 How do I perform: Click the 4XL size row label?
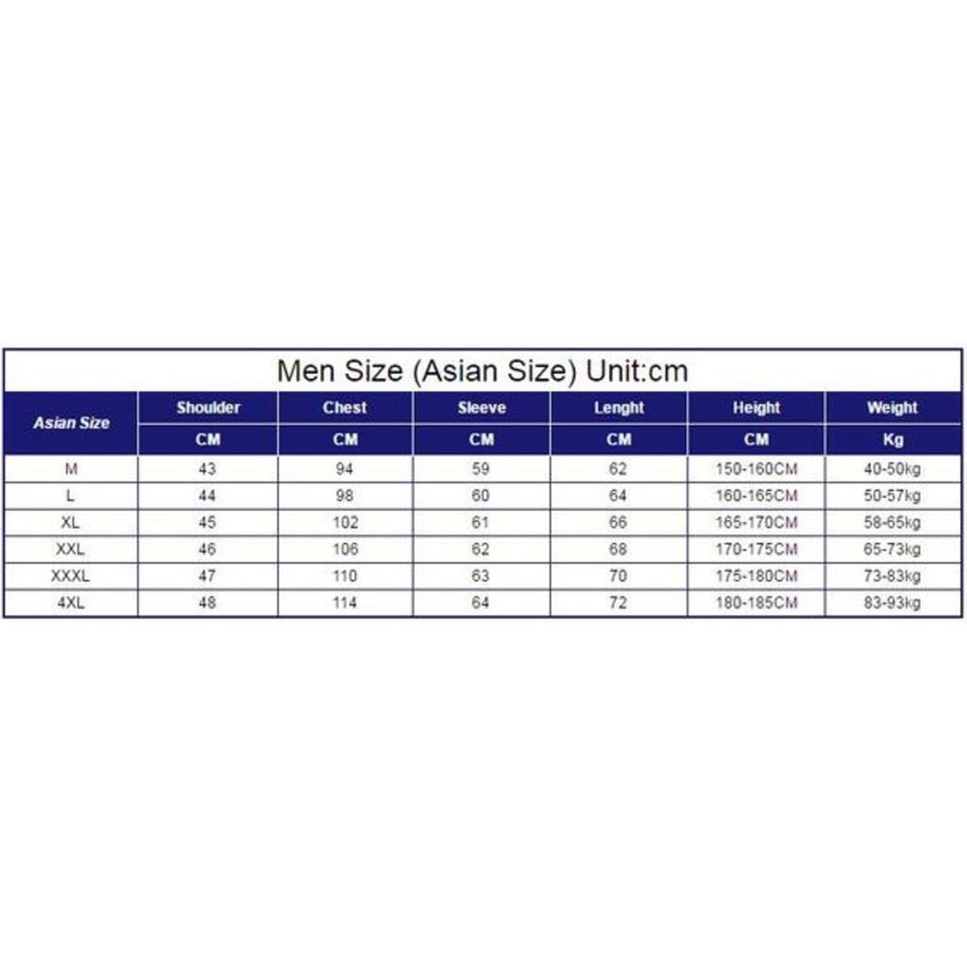pos(72,602)
